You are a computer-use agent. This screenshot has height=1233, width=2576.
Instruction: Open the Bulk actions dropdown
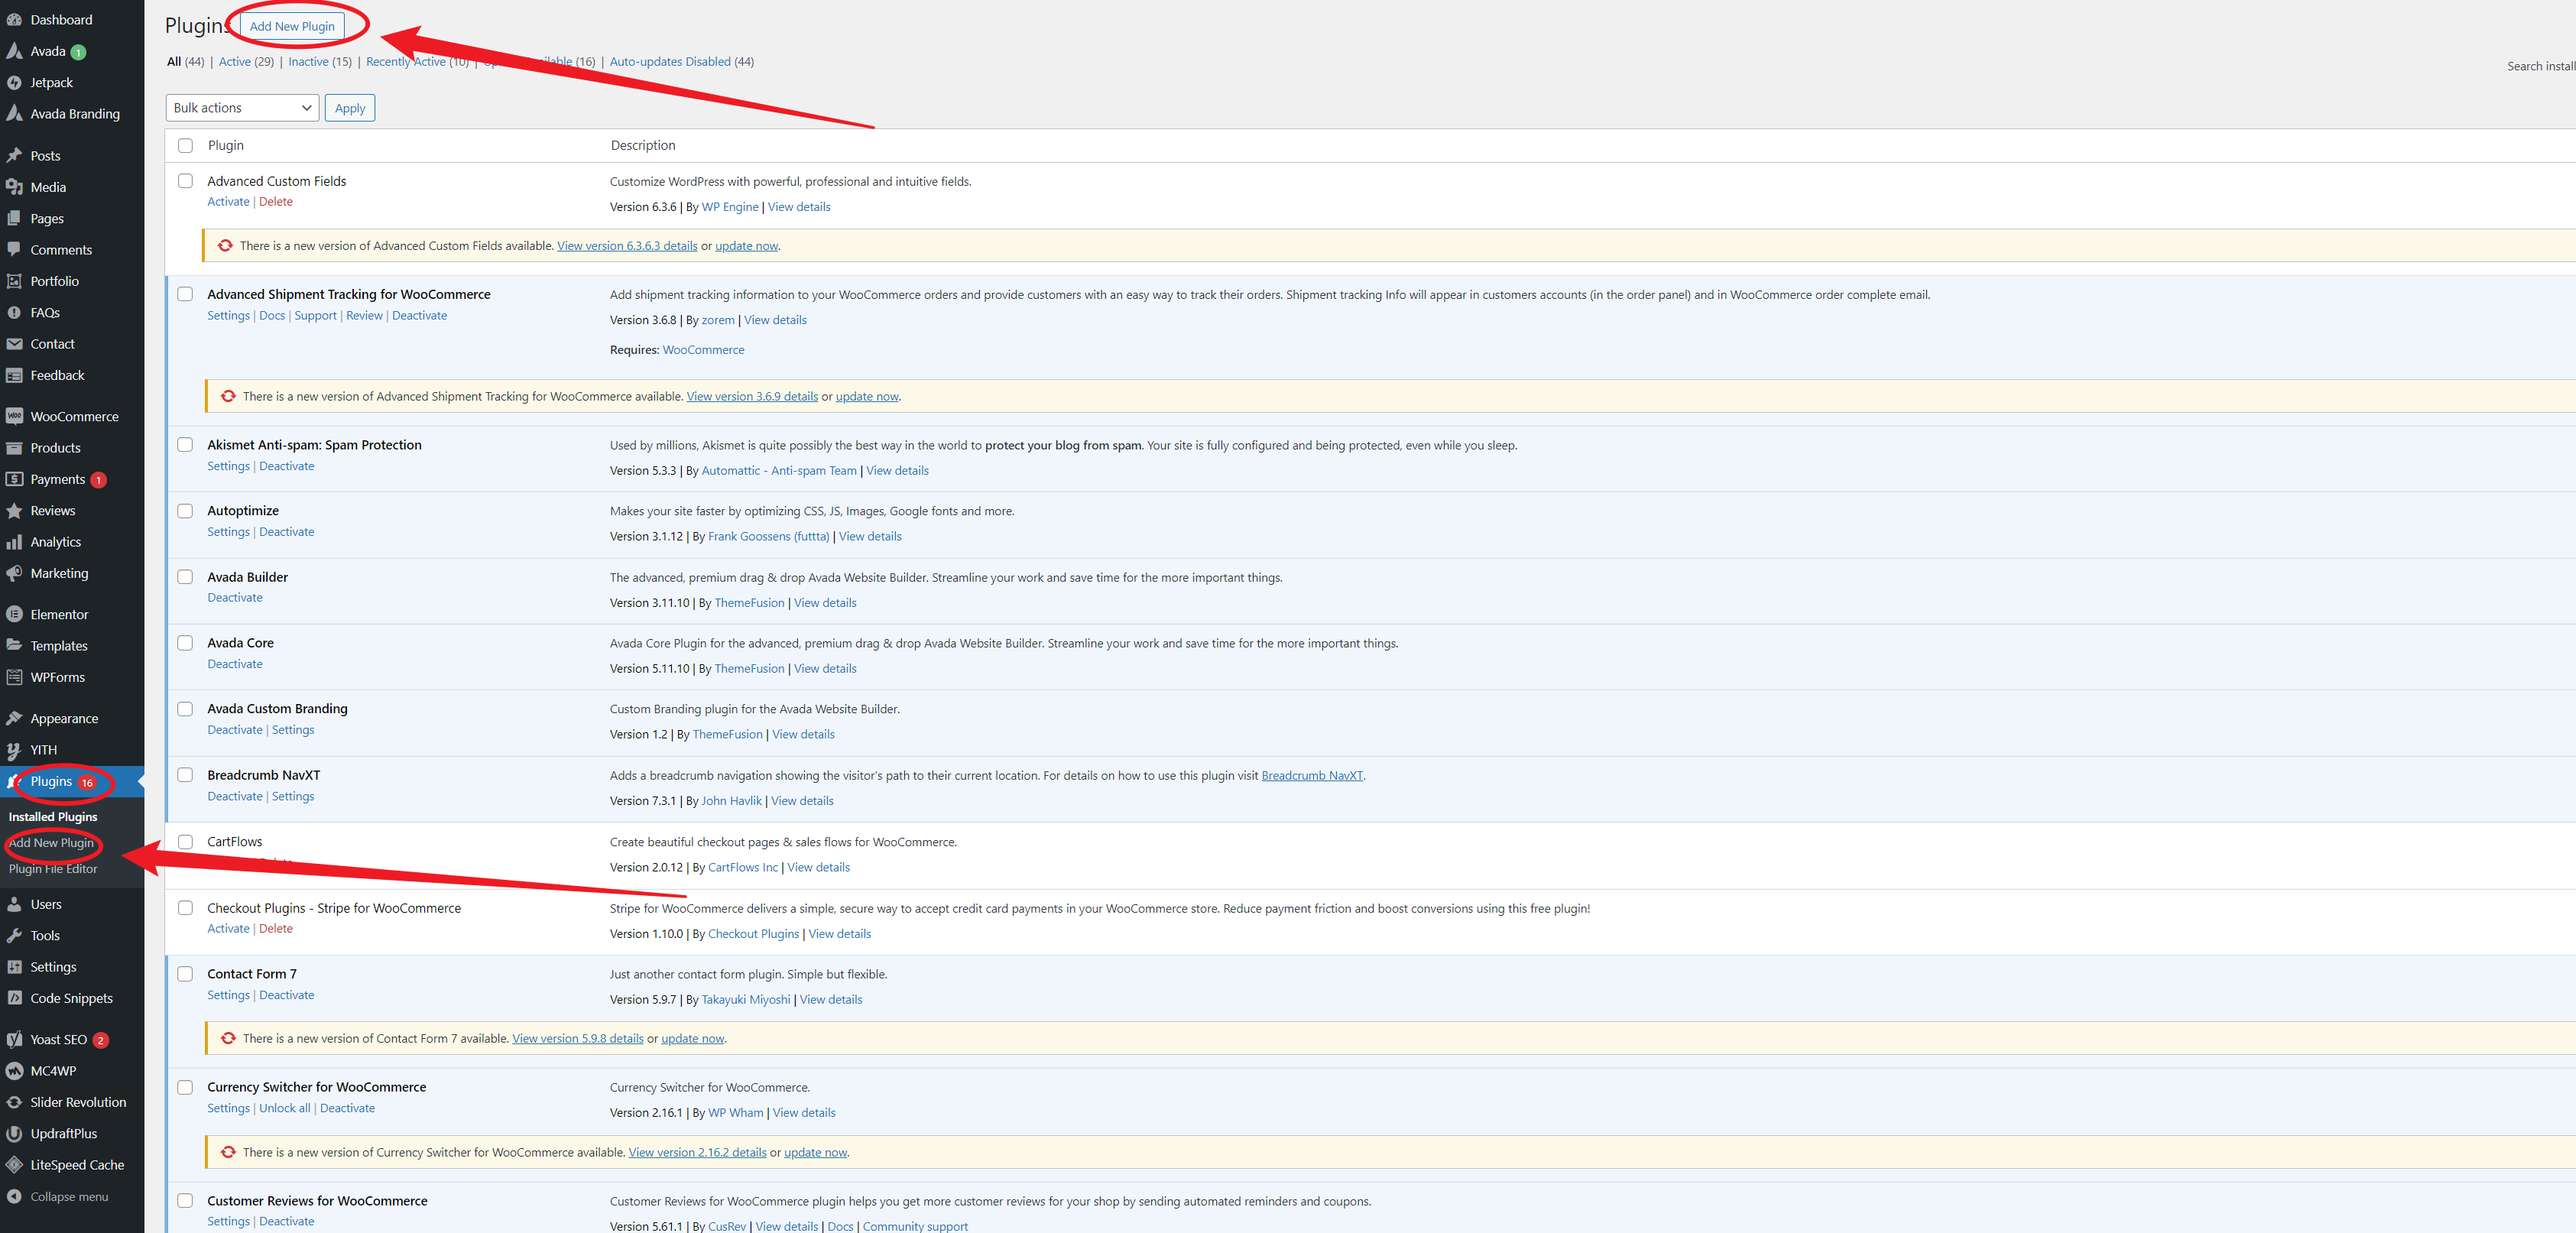(x=242, y=107)
